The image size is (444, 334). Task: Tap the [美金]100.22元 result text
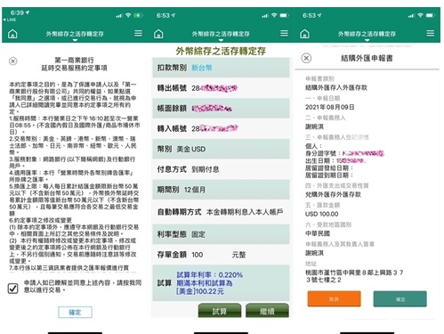point(200,291)
